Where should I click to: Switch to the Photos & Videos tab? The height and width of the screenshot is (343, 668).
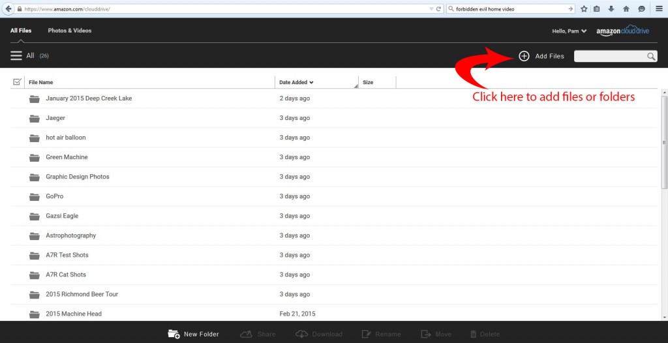click(x=70, y=31)
